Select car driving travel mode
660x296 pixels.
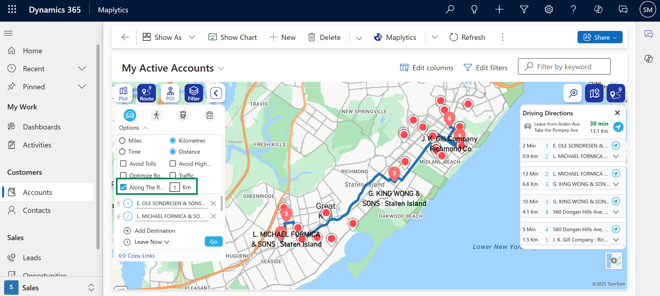[x=130, y=115]
